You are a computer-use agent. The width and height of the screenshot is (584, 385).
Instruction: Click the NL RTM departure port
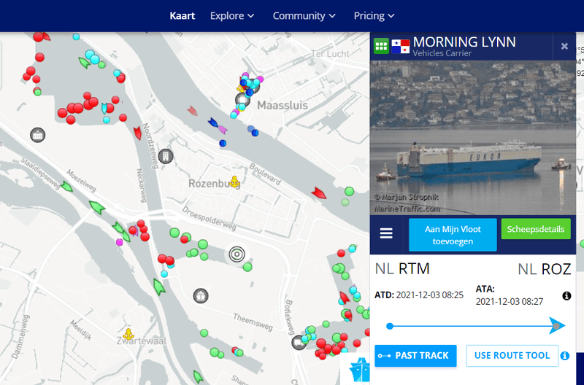point(402,268)
